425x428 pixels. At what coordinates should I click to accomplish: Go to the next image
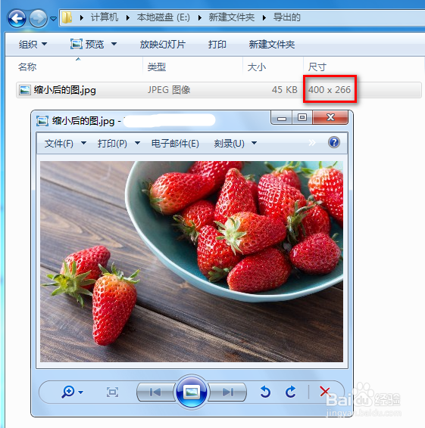(x=227, y=392)
